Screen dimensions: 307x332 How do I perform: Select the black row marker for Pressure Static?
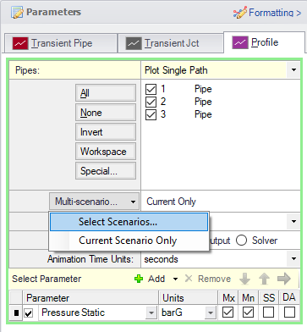click(16, 313)
